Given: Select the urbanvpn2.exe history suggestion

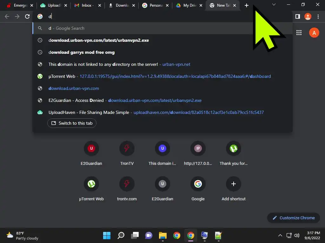Looking at the screenshot, I should 162,40.
